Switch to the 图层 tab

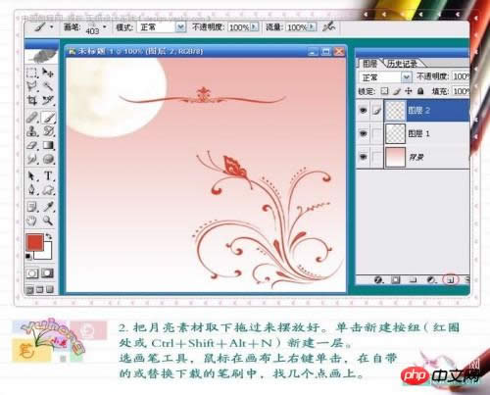pyautogui.click(x=369, y=63)
